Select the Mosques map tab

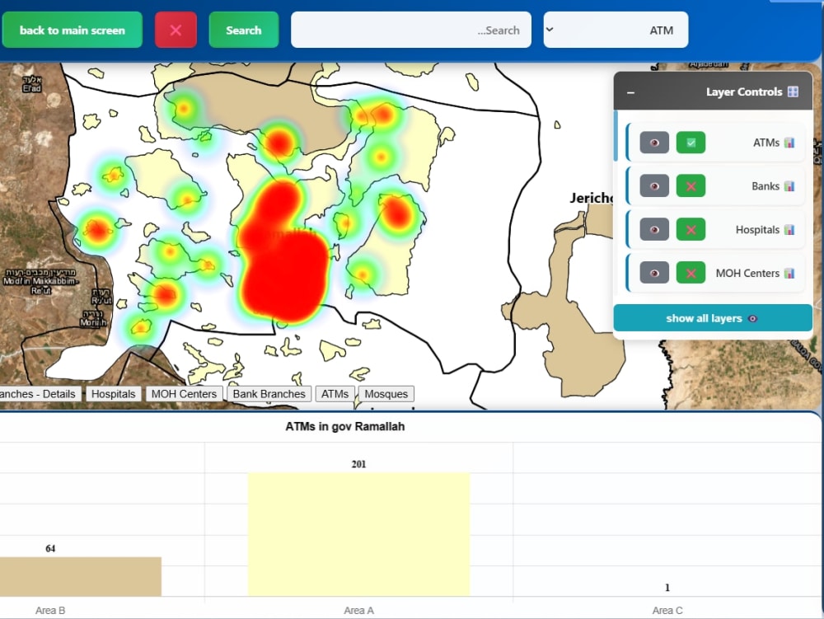(x=386, y=394)
